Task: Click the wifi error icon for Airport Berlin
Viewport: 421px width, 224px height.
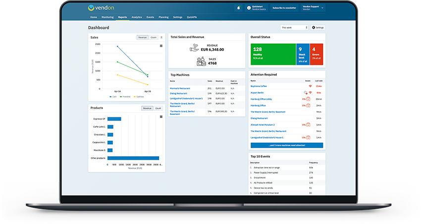Action: (311, 93)
